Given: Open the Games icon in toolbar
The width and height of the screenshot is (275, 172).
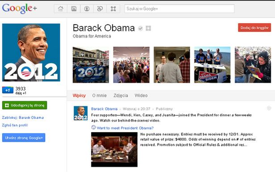Looking at the screenshot, I should (x=113, y=8).
